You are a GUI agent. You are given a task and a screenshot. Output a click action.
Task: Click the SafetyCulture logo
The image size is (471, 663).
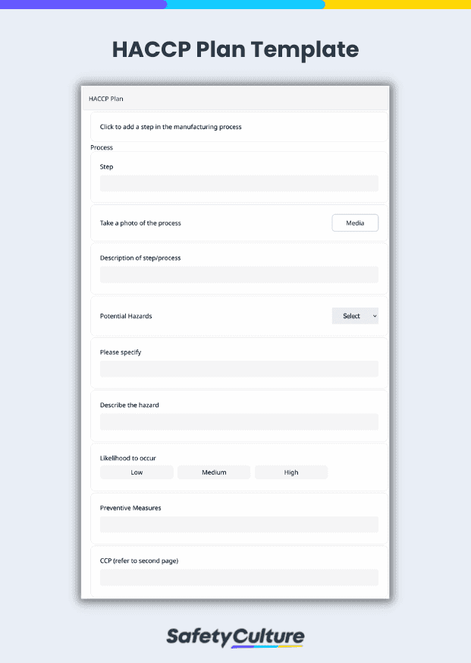[235, 637]
